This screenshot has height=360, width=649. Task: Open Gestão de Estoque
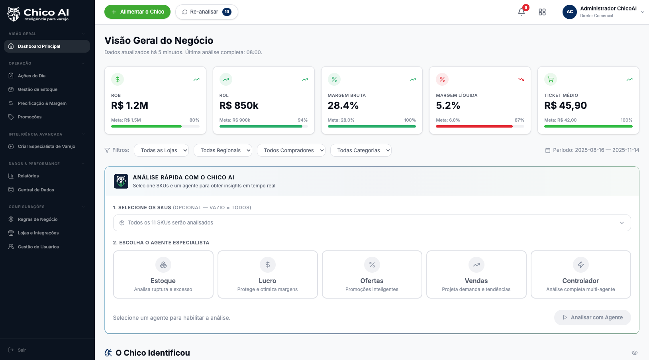47,89
